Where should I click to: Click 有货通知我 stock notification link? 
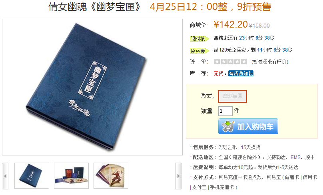241,74
